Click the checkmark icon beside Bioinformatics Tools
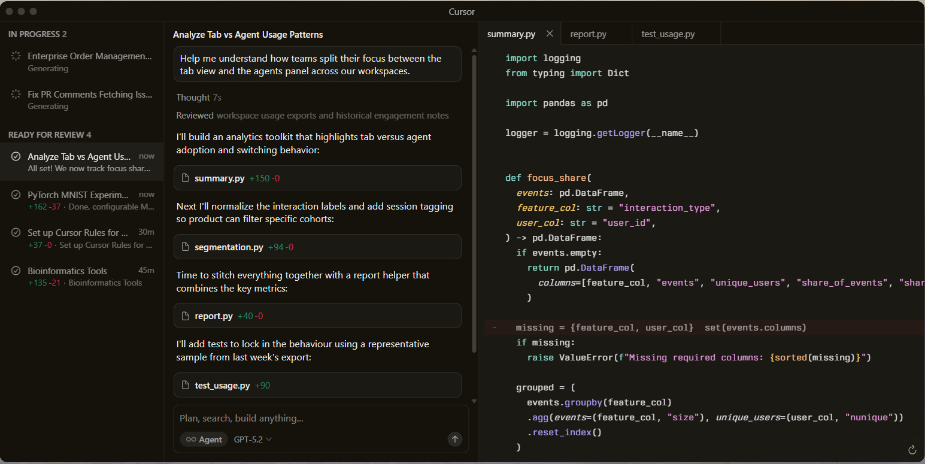Screen dimensions: 925x464 tap(16, 271)
